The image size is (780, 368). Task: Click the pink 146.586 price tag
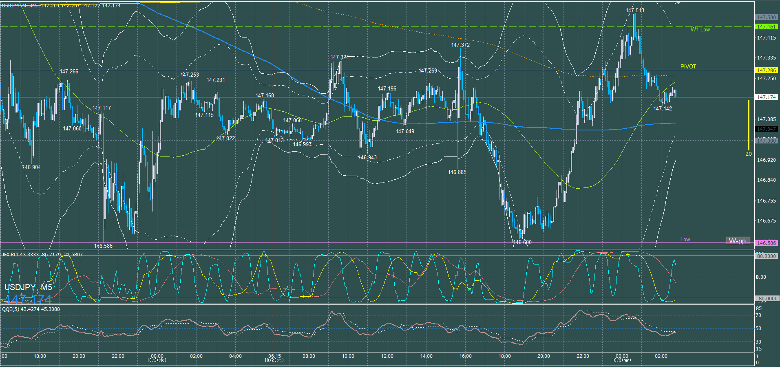(766, 243)
